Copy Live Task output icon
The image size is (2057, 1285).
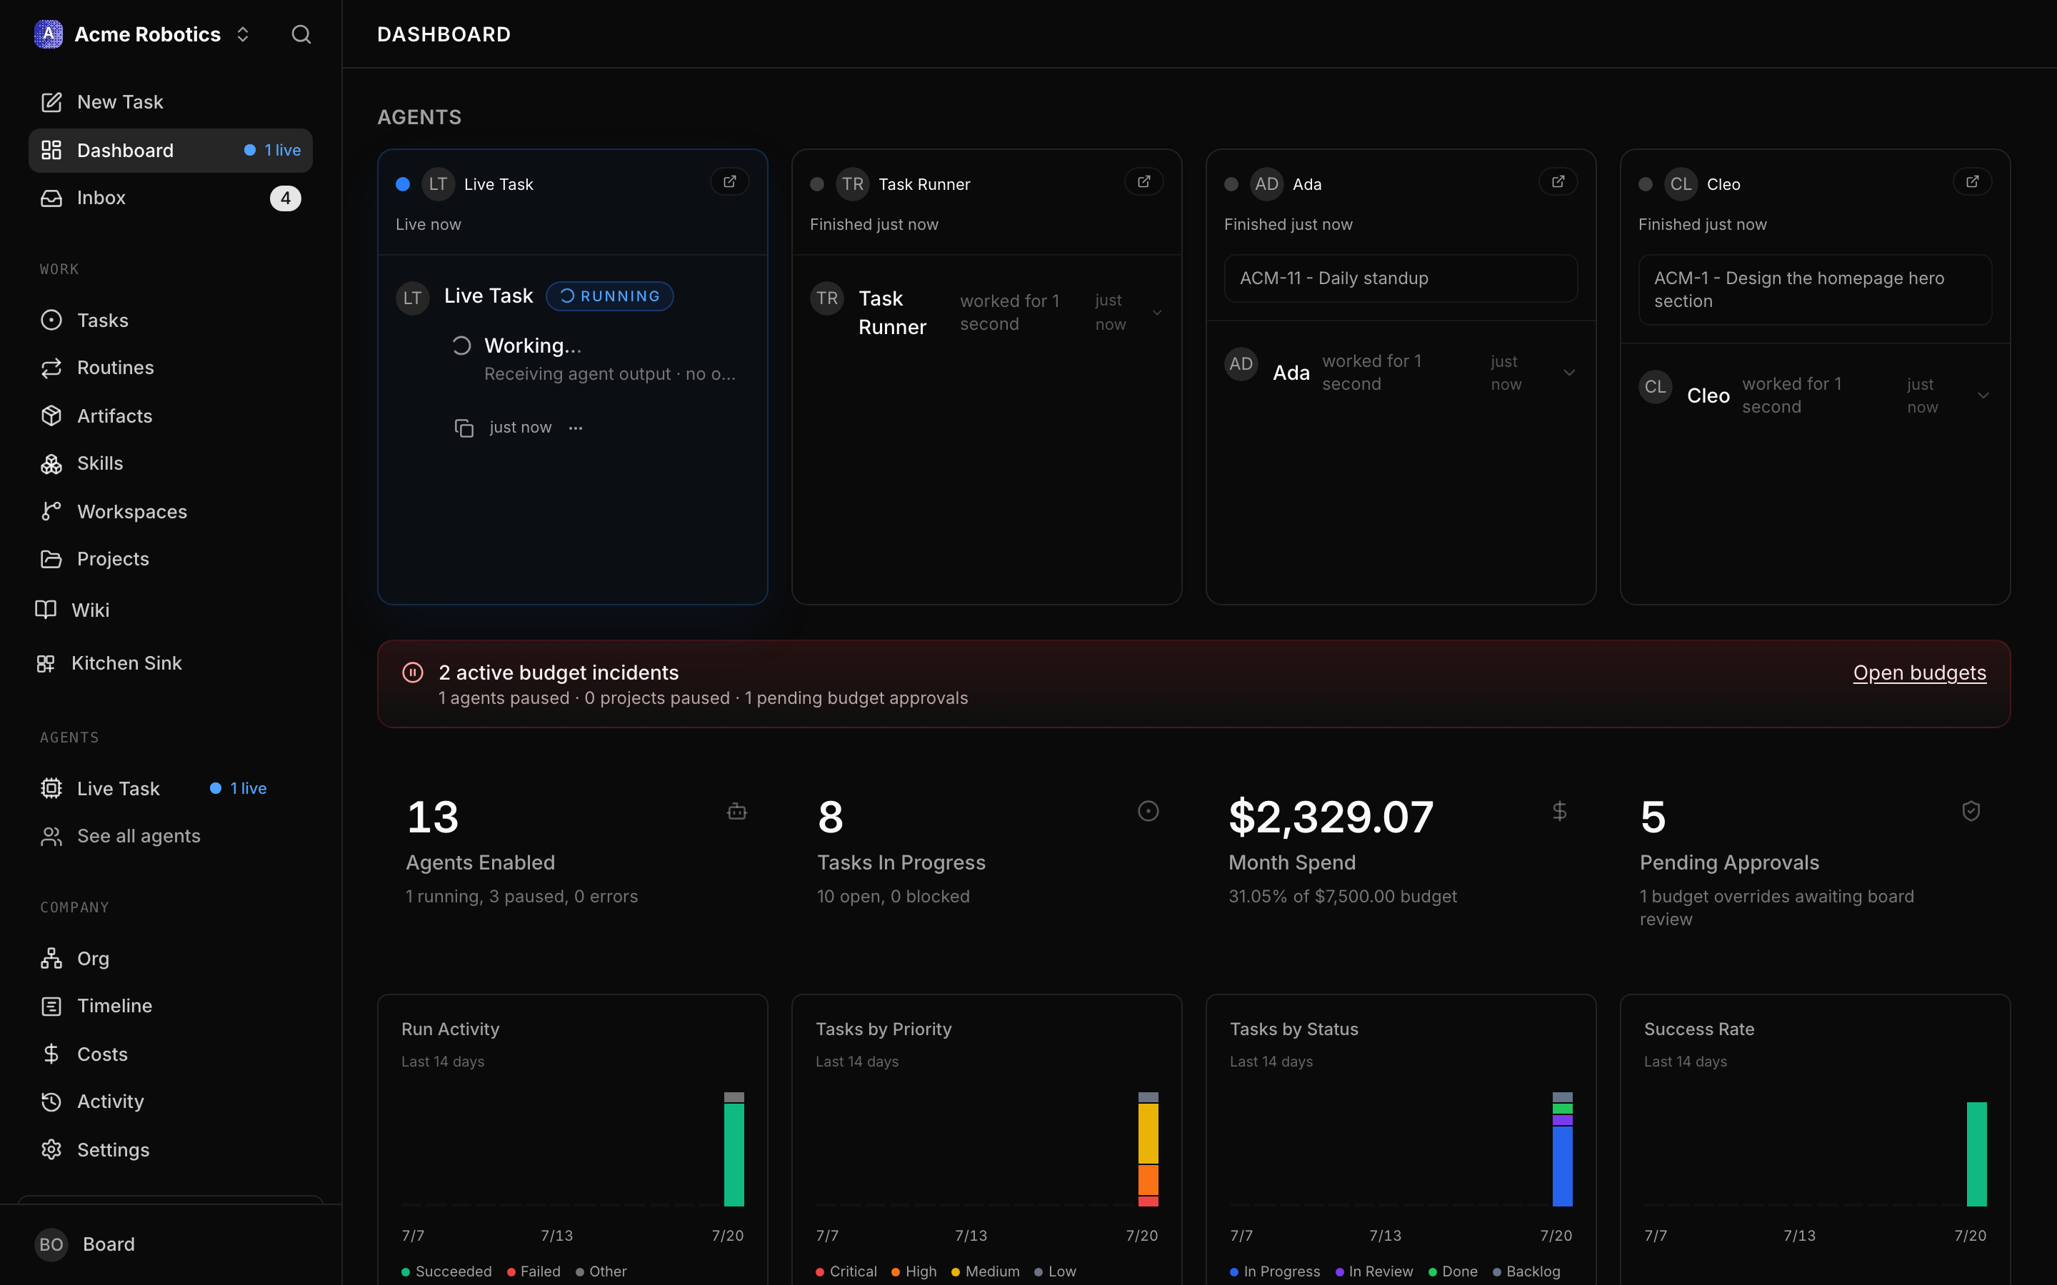tap(464, 428)
